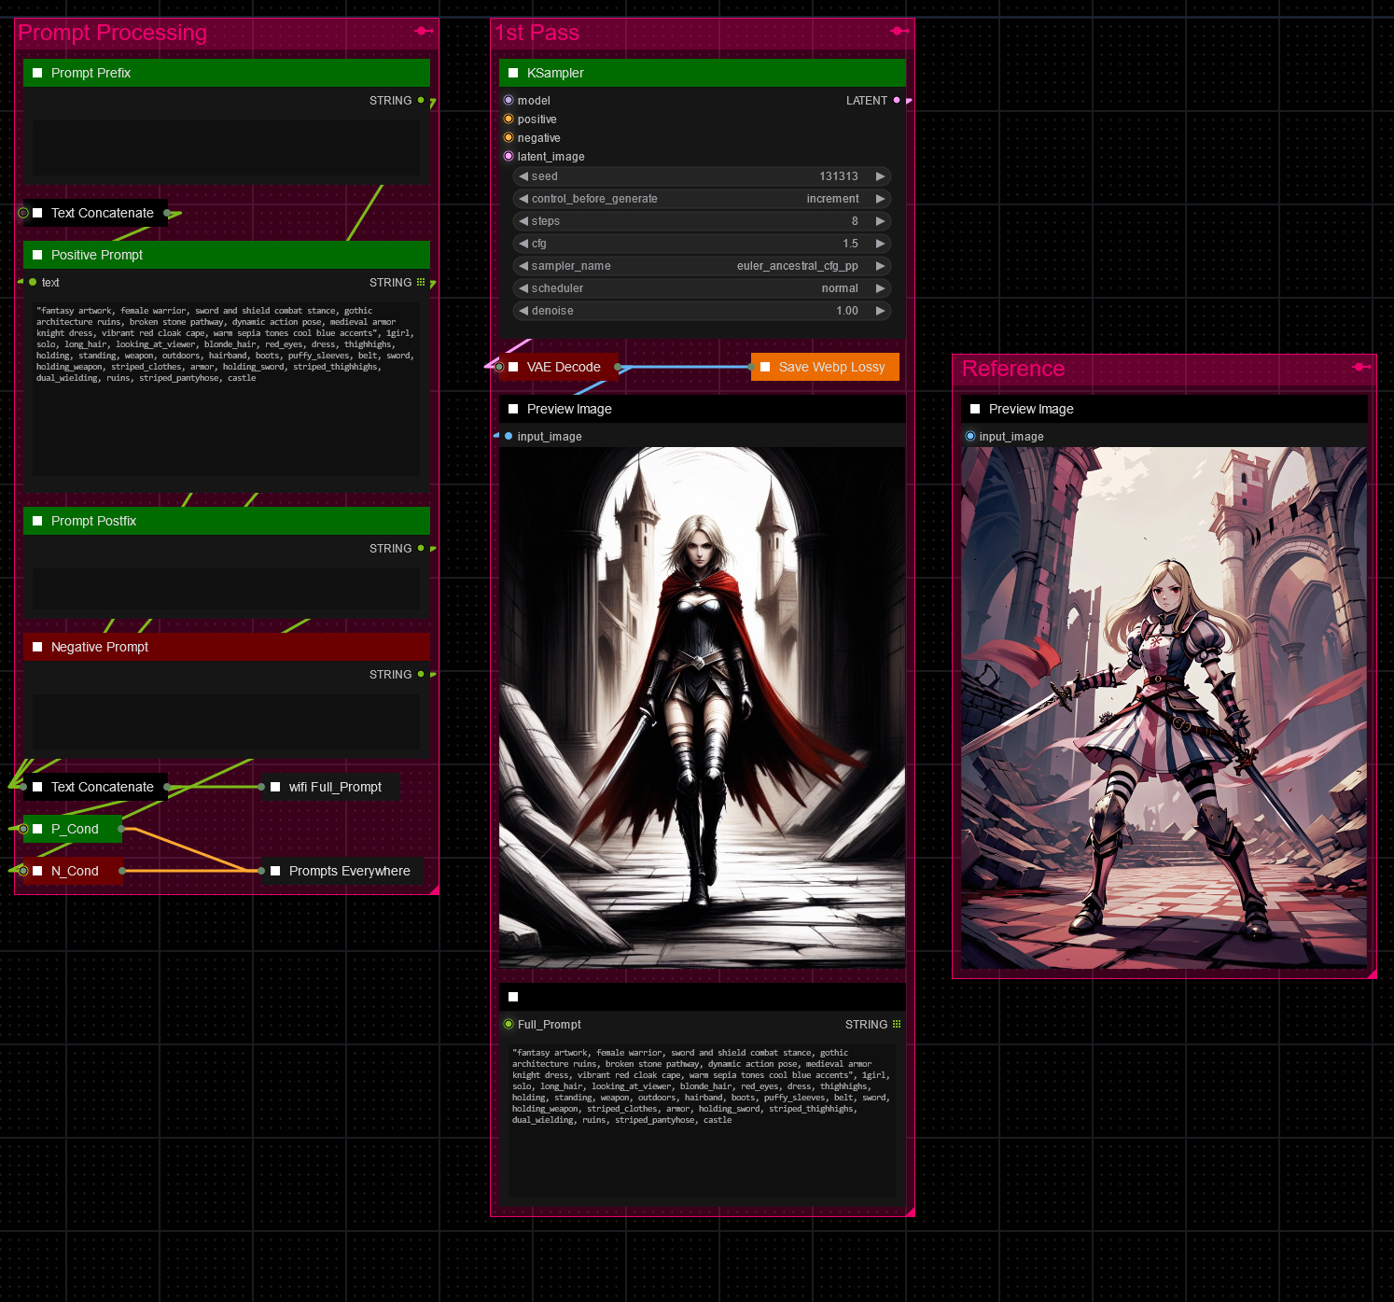Click the pin icon on 1st Pass group
This screenshot has height=1302, width=1394.
click(899, 31)
